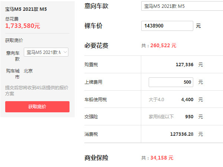Click the red 获取底价 button
The image size is (223, 167).
coord(37,107)
